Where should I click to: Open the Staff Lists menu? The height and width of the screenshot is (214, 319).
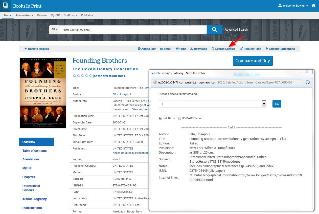click(x=70, y=15)
